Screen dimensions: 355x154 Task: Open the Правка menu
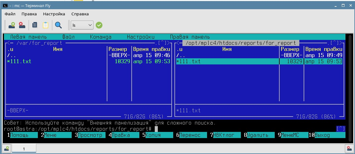click(29, 14)
